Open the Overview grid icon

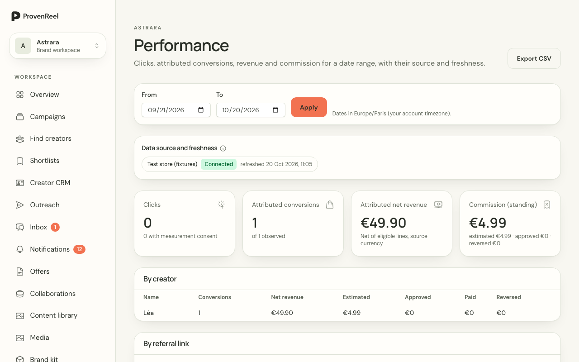point(20,95)
